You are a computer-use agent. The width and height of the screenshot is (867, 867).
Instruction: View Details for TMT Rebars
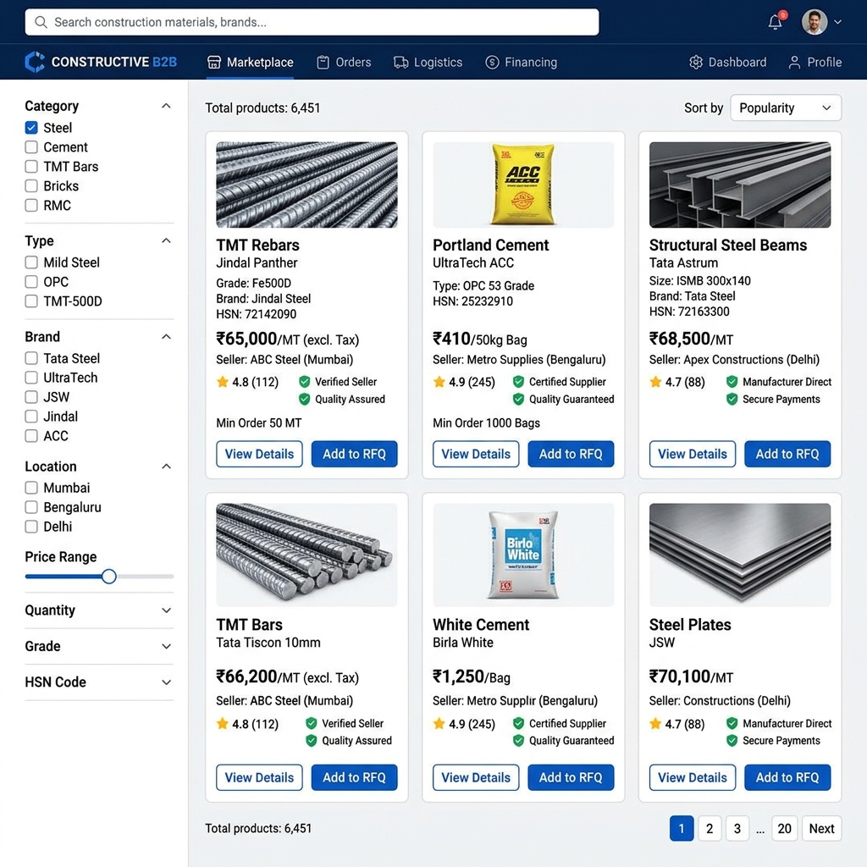[259, 454]
